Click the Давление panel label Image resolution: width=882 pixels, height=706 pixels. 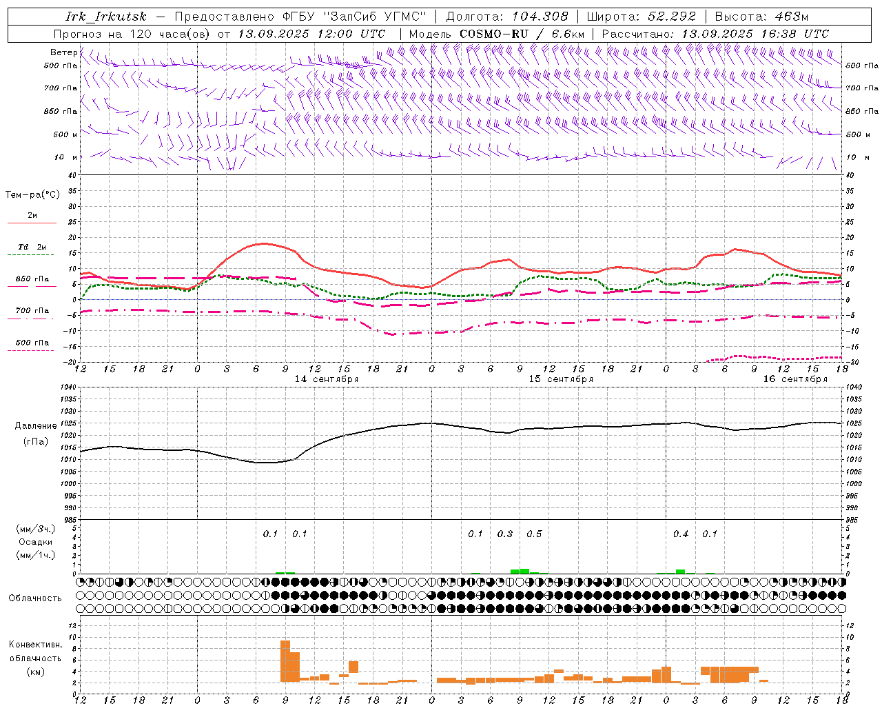click(x=36, y=426)
